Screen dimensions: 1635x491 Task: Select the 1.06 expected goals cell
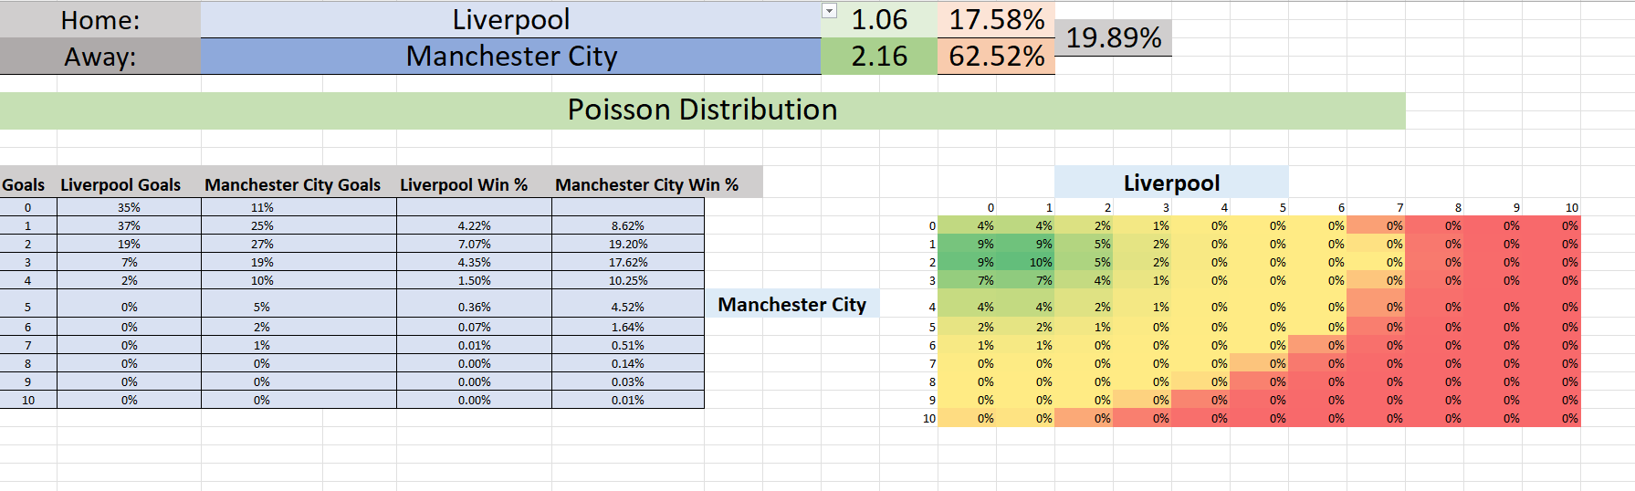point(878,19)
